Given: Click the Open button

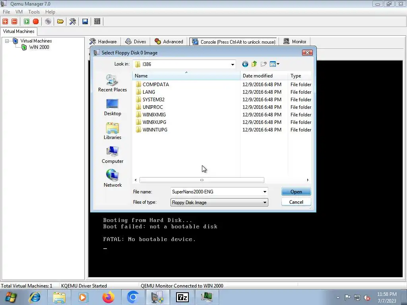Looking at the screenshot, I should point(296,192).
